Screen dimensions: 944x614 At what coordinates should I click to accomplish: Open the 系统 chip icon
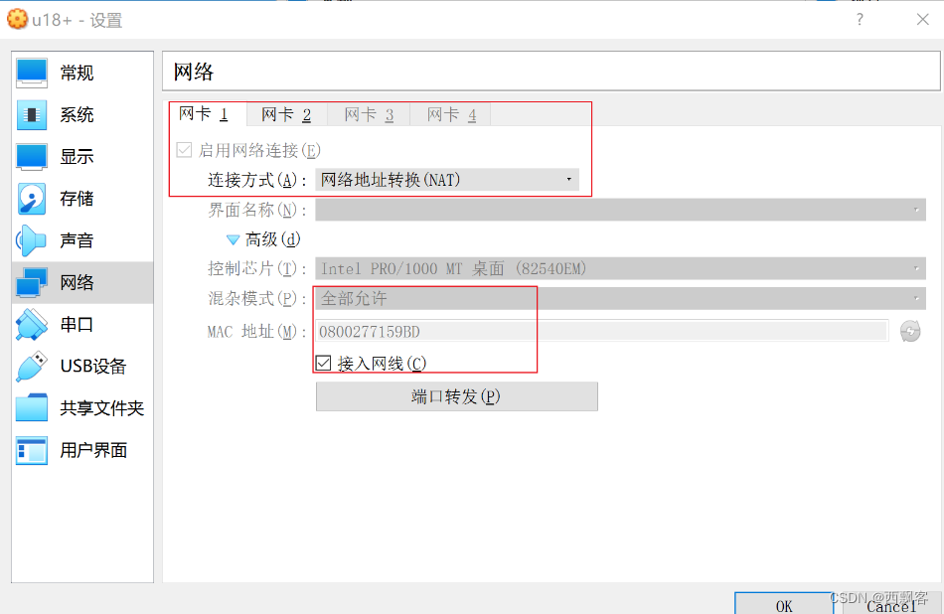(x=32, y=115)
